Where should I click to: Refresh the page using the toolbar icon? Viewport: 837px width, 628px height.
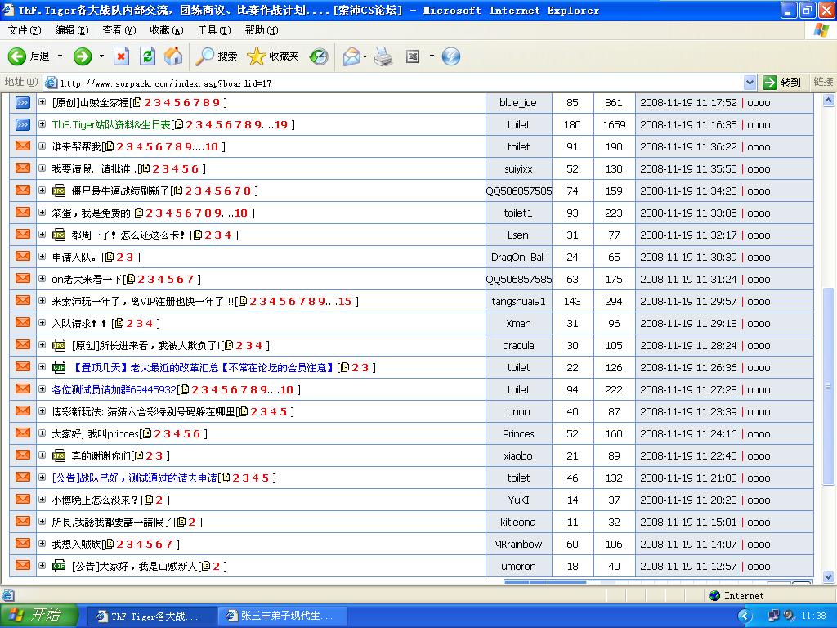pyautogui.click(x=147, y=56)
